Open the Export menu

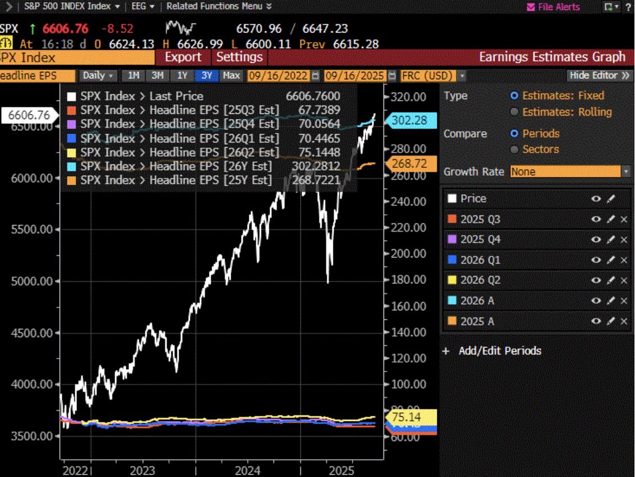point(182,57)
